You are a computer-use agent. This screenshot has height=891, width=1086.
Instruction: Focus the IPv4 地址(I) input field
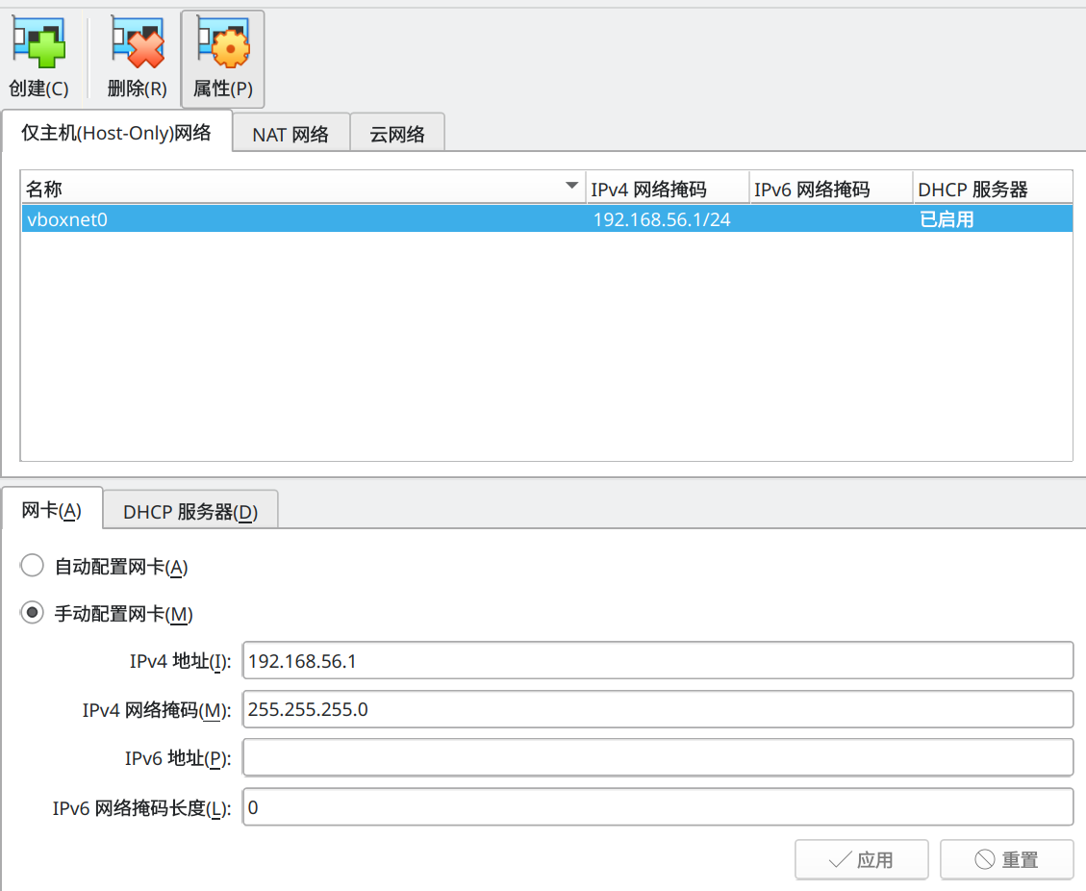pyautogui.click(x=658, y=660)
